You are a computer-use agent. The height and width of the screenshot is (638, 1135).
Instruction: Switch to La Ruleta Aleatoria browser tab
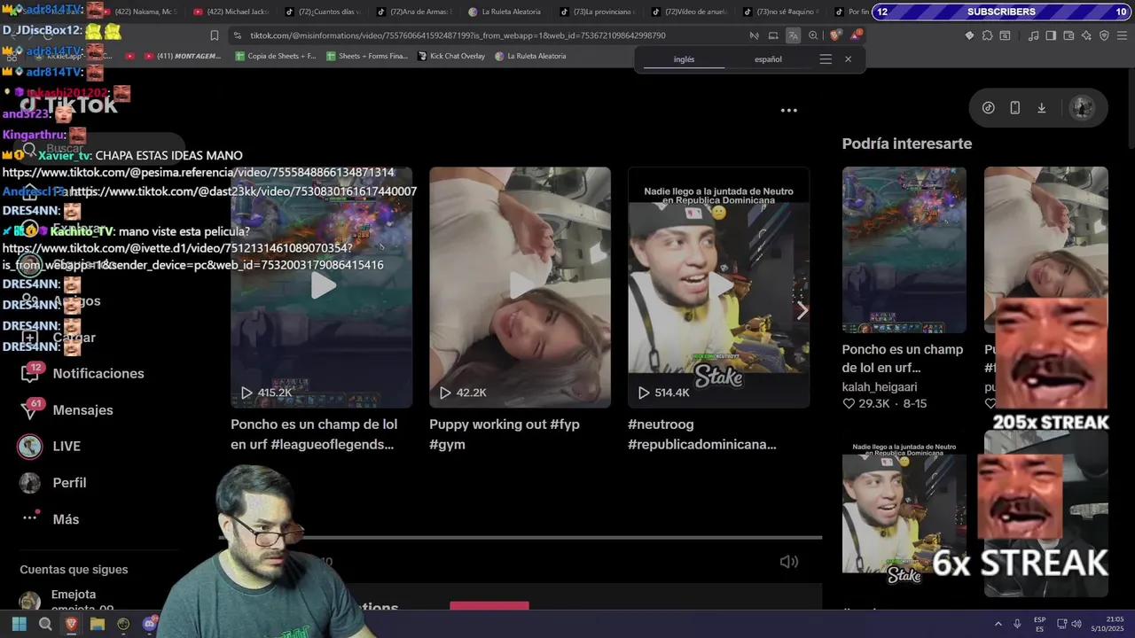[505, 12]
